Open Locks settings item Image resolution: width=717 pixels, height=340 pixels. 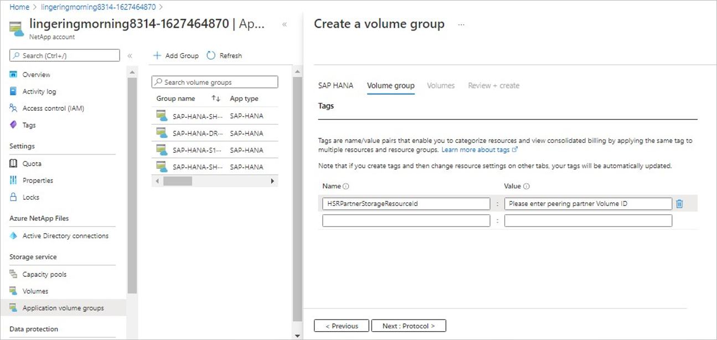(30, 197)
